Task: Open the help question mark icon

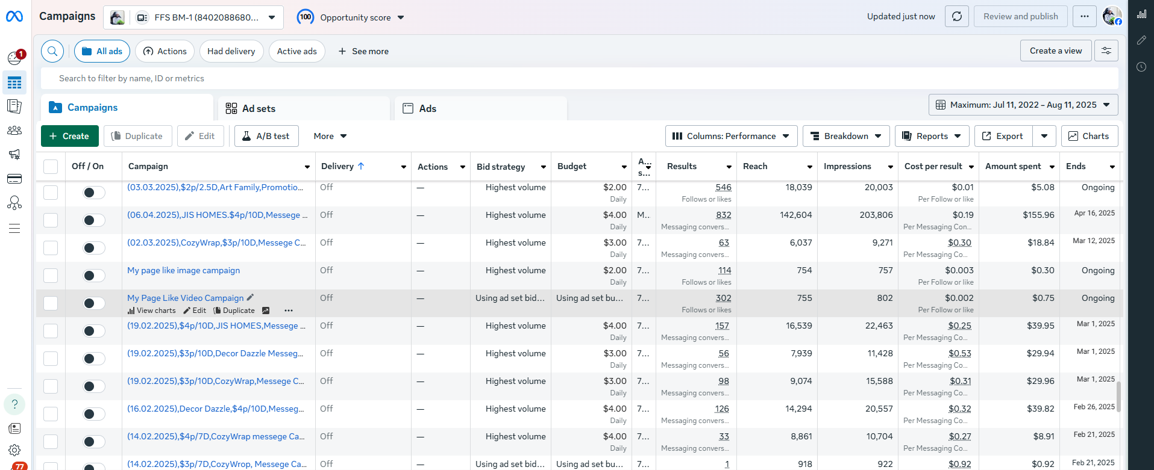Action: pos(14,404)
